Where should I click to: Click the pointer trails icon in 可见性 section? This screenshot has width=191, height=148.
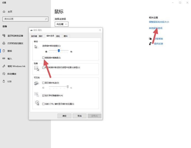click(37, 83)
